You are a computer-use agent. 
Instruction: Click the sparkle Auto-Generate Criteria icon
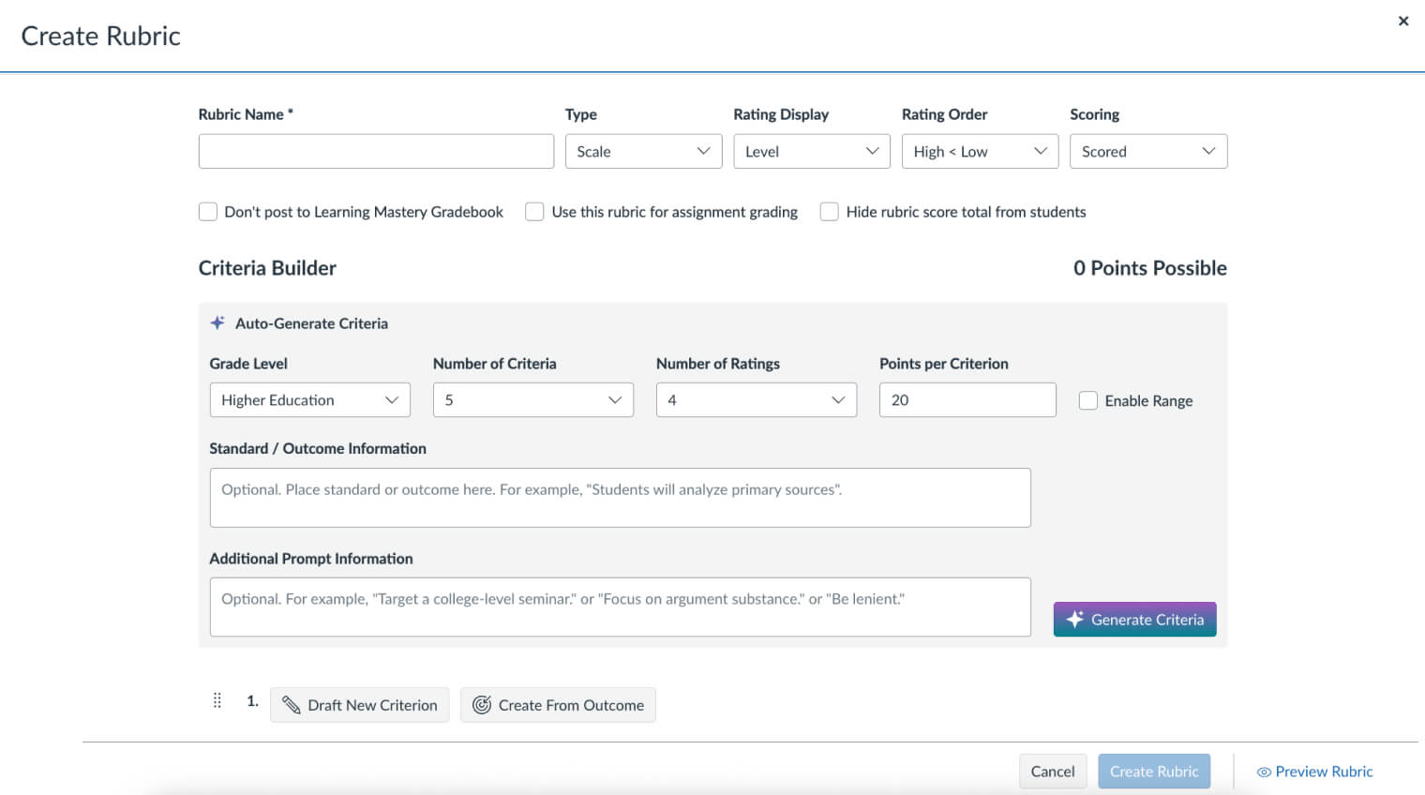pos(217,322)
